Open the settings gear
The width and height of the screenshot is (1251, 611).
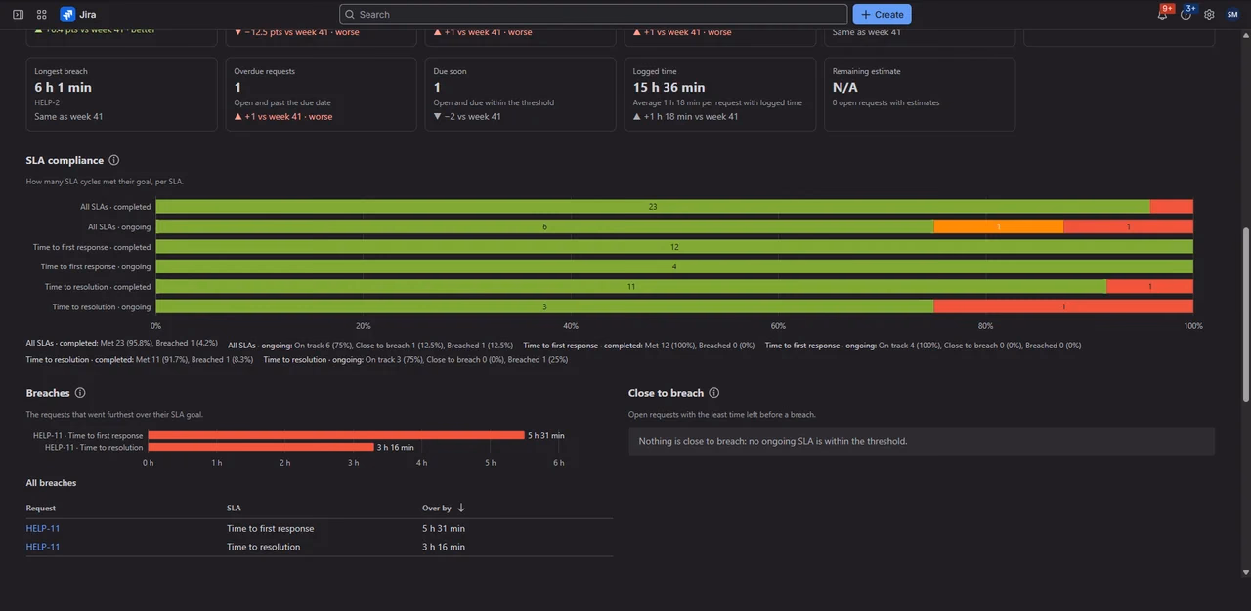click(1209, 15)
